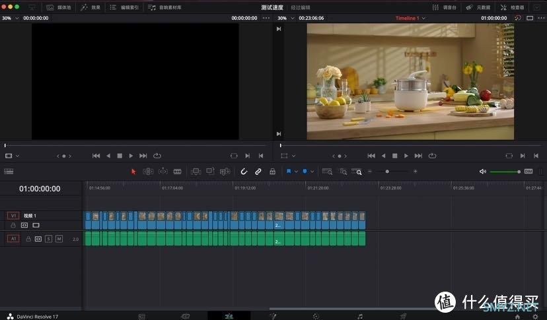The width and height of the screenshot is (547, 320).
Task: Open the Metadata panel (元数据)
Action: click(x=478, y=7)
